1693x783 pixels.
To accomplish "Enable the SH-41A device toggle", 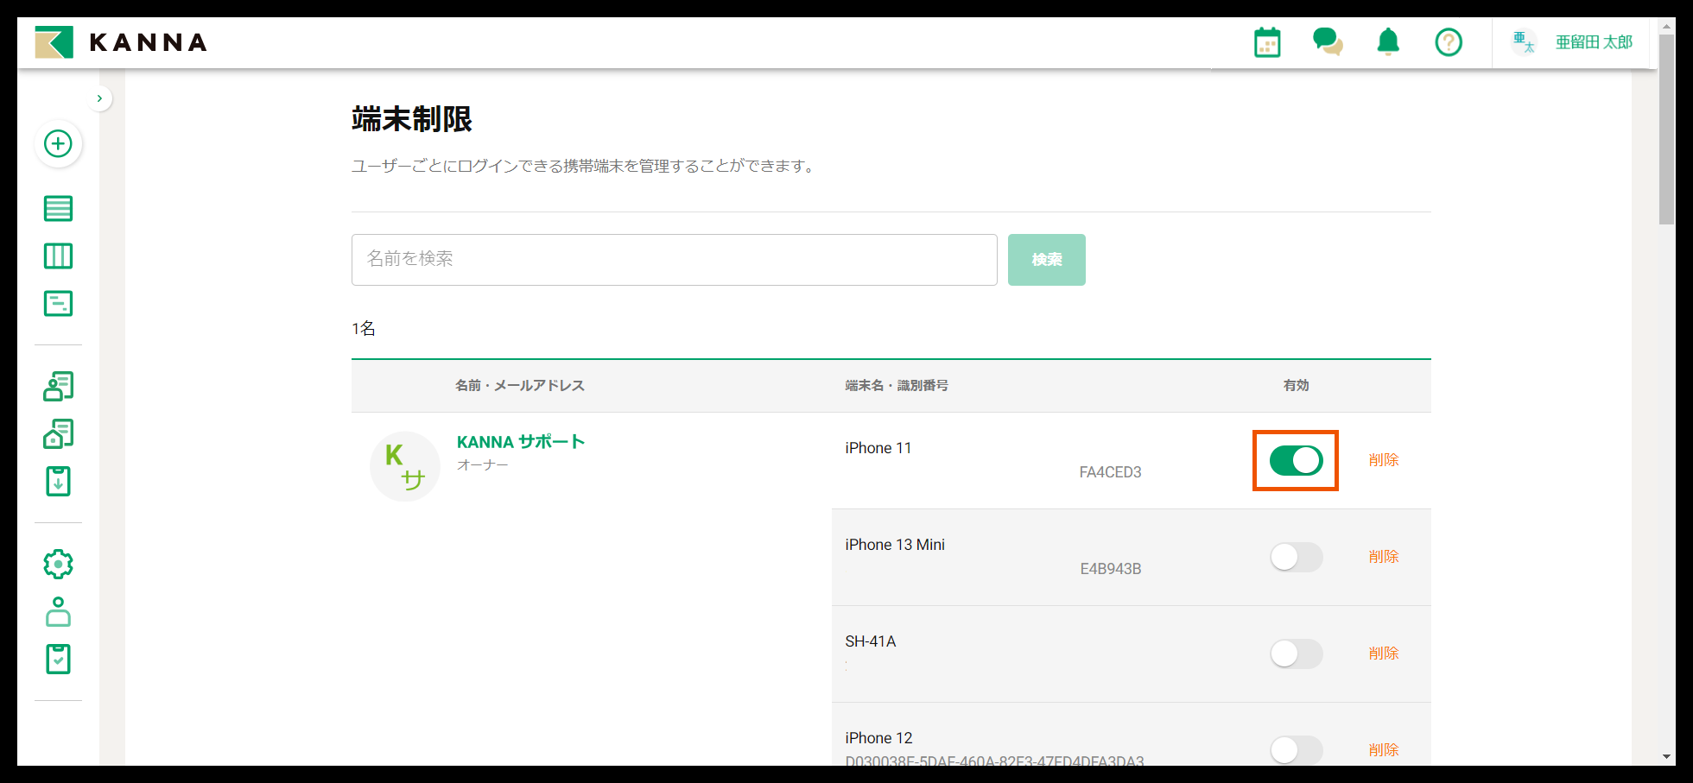I will [x=1295, y=654].
